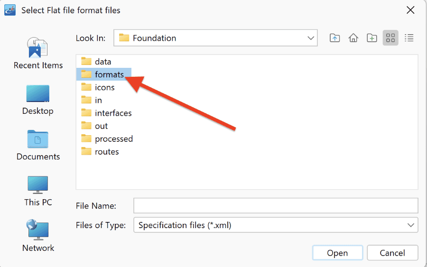Open This PC in the sidebar
This screenshot has width=427, height=267.
tap(38, 191)
